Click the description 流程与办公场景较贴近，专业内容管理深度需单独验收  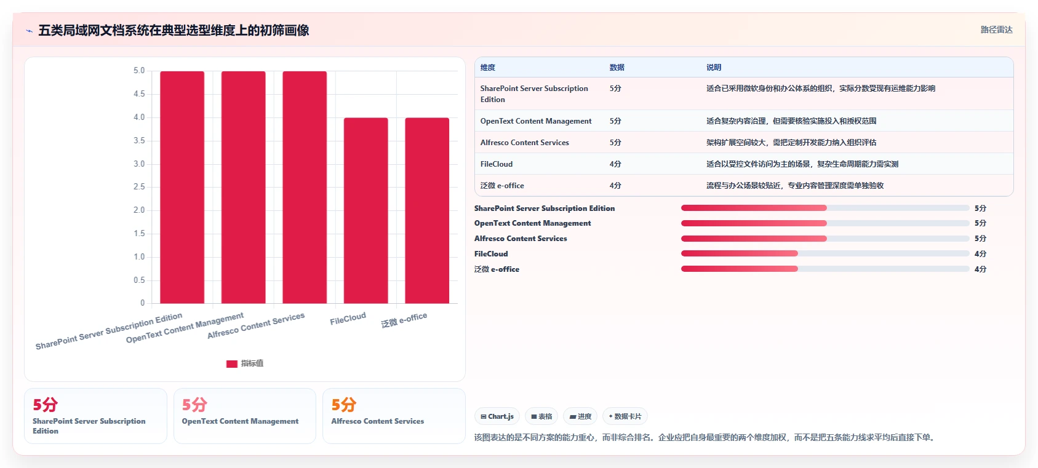point(795,186)
